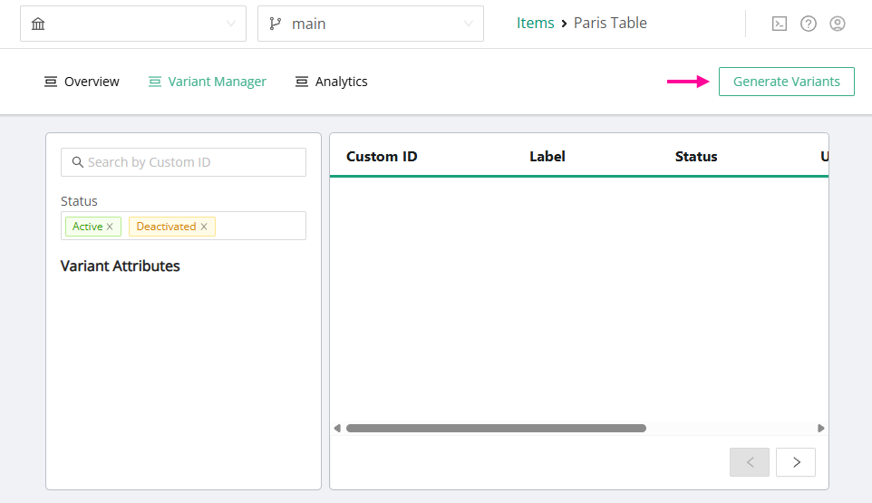Navigate to Items breadcrumb link
The width and height of the screenshot is (872, 503).
(535, 24)
